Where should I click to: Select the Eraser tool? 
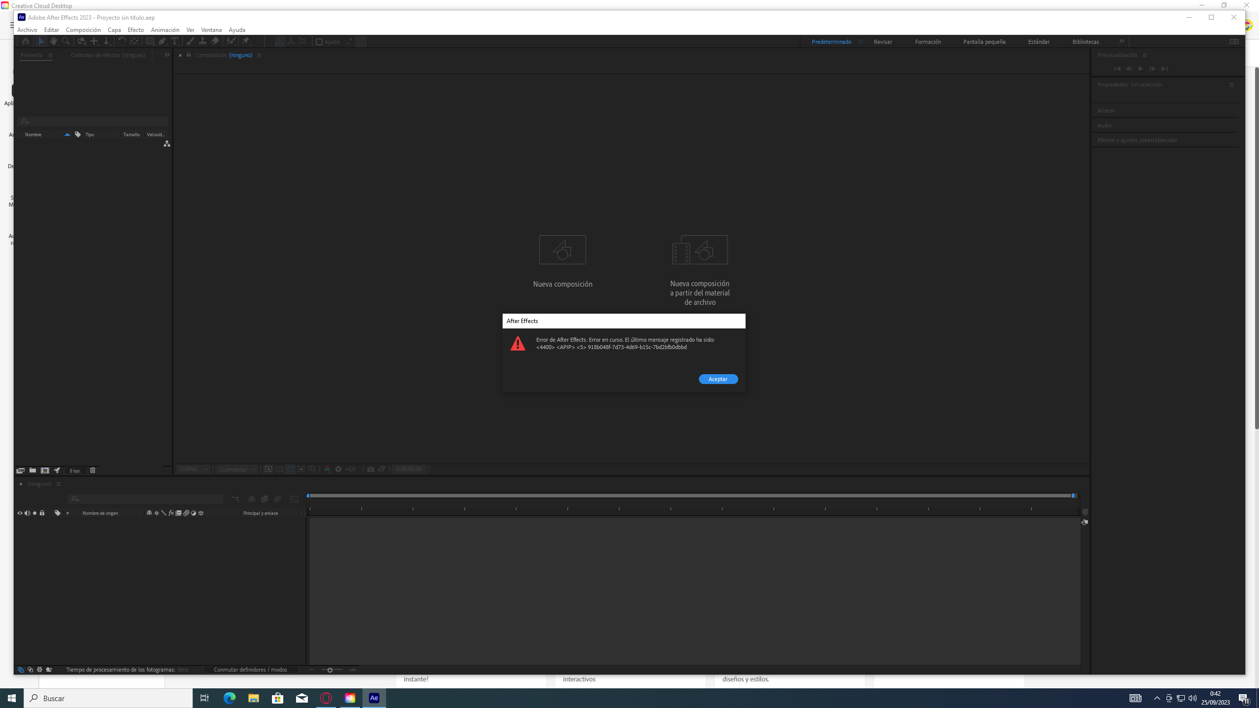tap(215, 41)
